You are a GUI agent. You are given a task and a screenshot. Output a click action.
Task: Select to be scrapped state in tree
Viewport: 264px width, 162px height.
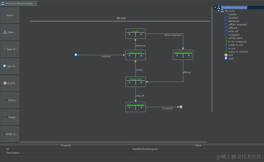pyautogui.click(x=237, y=42)
